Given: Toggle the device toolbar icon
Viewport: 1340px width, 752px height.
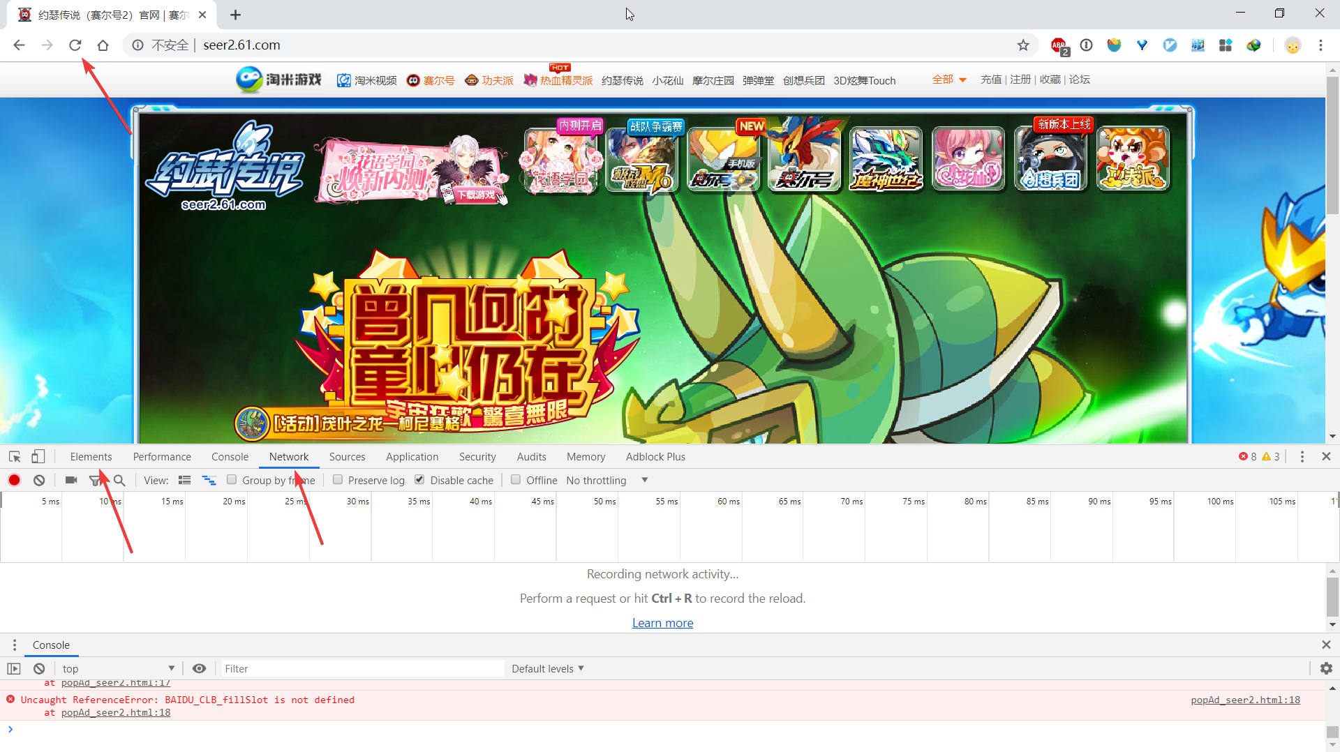Looking at the screenshot, I should tap(38, 456).
